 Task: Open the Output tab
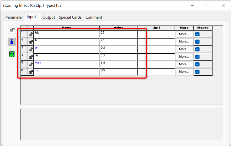(x=49, y=17)
